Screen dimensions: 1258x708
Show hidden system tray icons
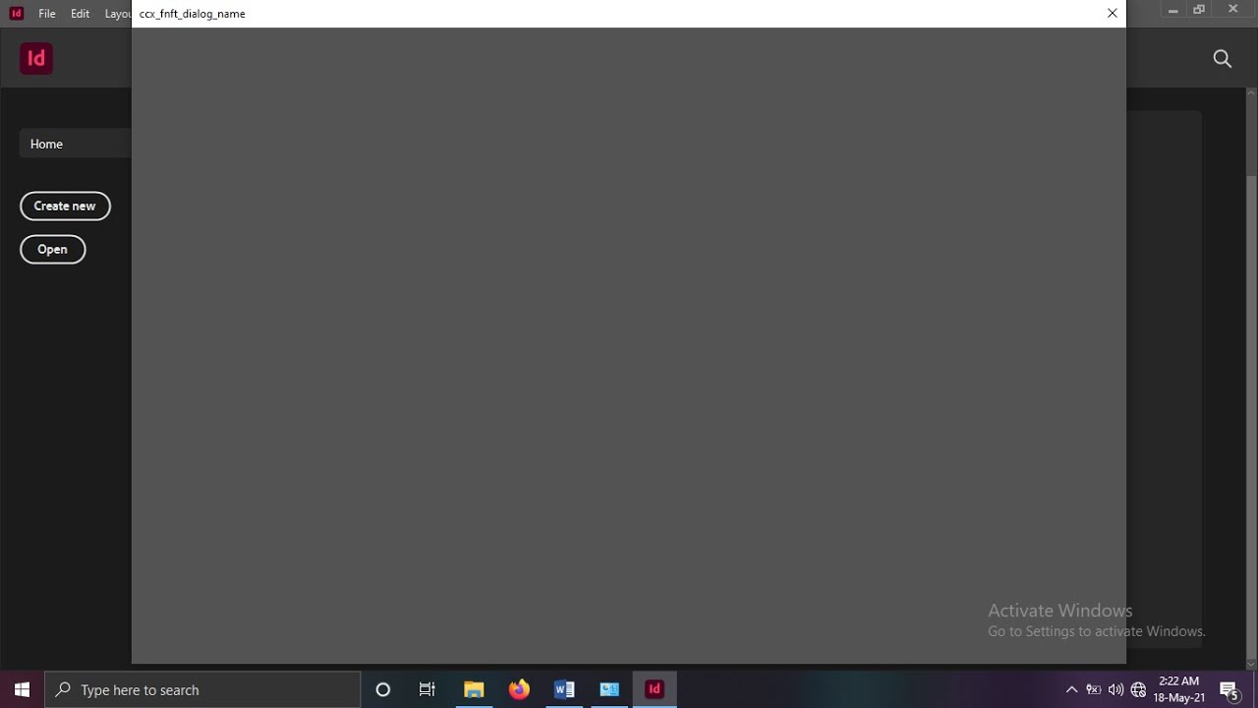point(1071,689)
